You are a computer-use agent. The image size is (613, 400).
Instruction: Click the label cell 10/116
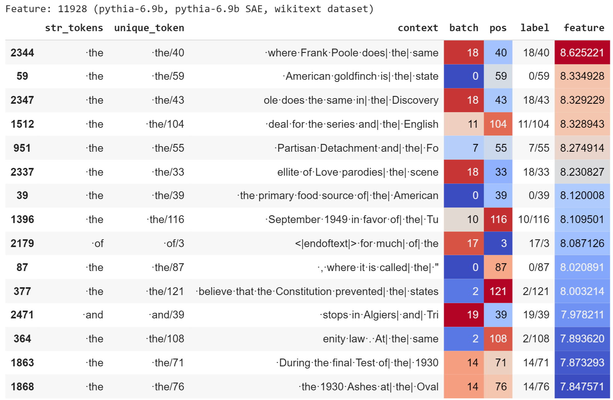pyautogui.click(x=533, y=219)
